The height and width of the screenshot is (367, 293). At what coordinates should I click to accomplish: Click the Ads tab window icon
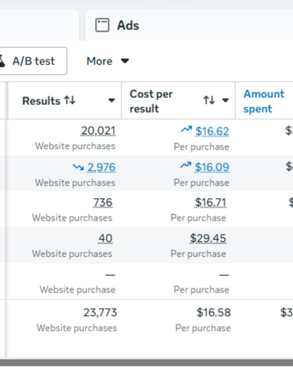point(102,25)
